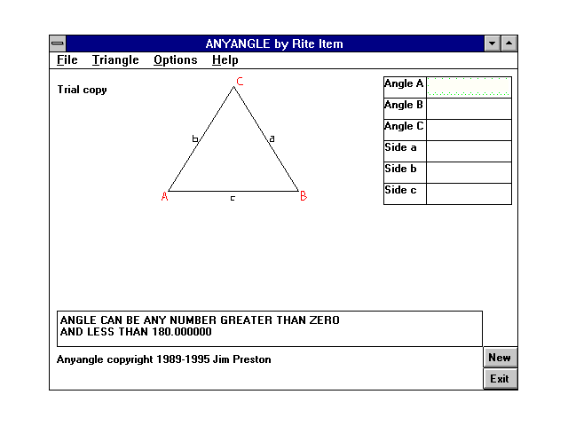Click vertex A on the triangle
Screen dimensions: 568x426
tap(165, 197)
